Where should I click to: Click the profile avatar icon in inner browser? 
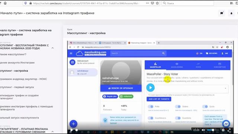pos(227,47)
